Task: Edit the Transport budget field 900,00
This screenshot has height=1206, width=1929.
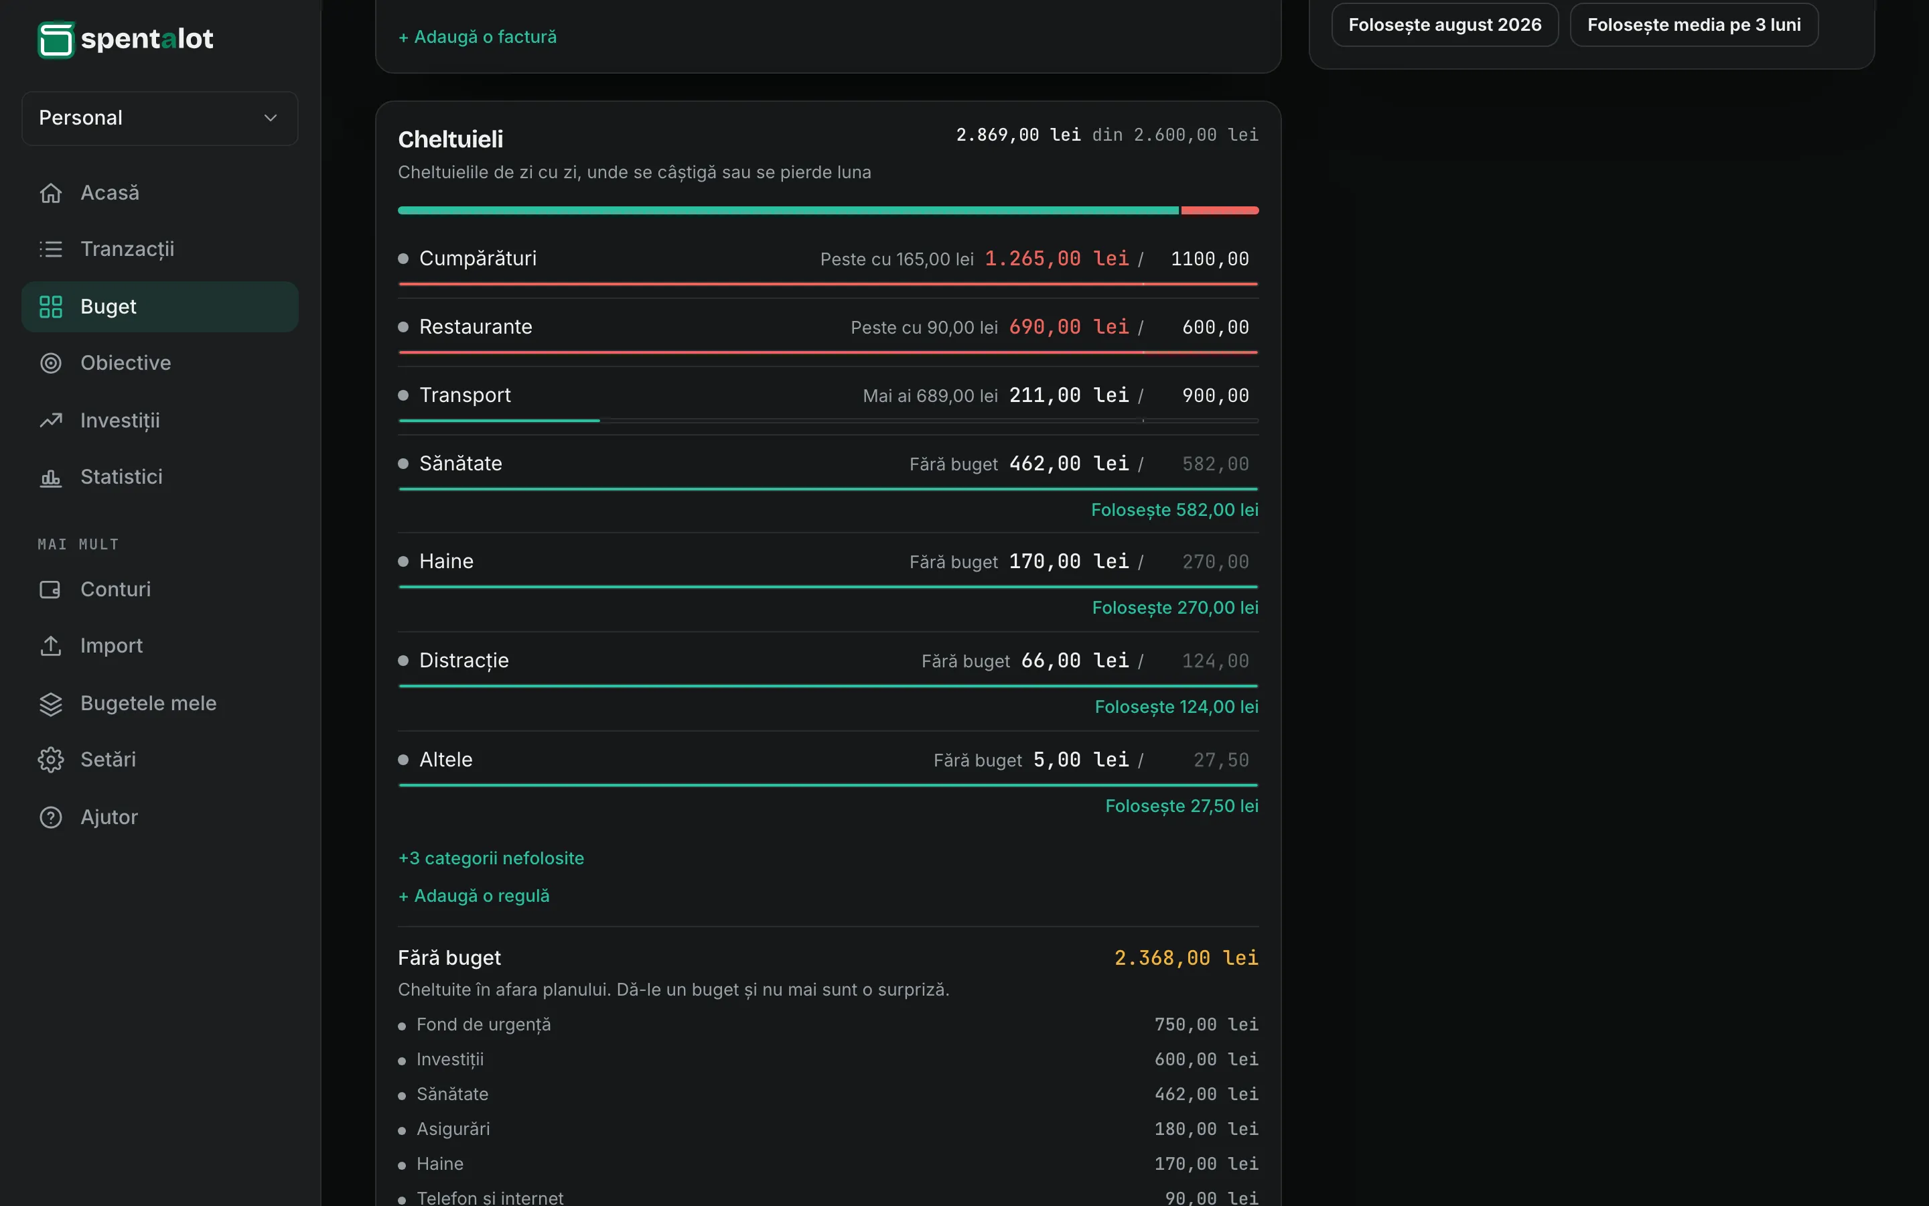Action: [1204, 395]
